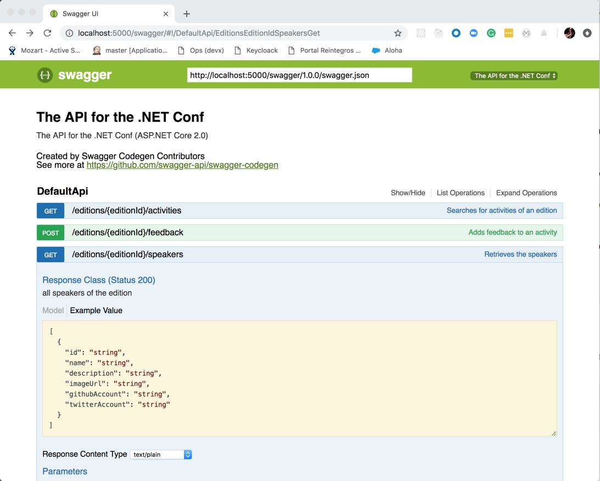Go forward using the browser forward arrow
The image size is (600, 481).
click(x=30, y=33)
